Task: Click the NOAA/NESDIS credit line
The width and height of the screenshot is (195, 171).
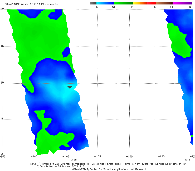Action: coord(109,169)
